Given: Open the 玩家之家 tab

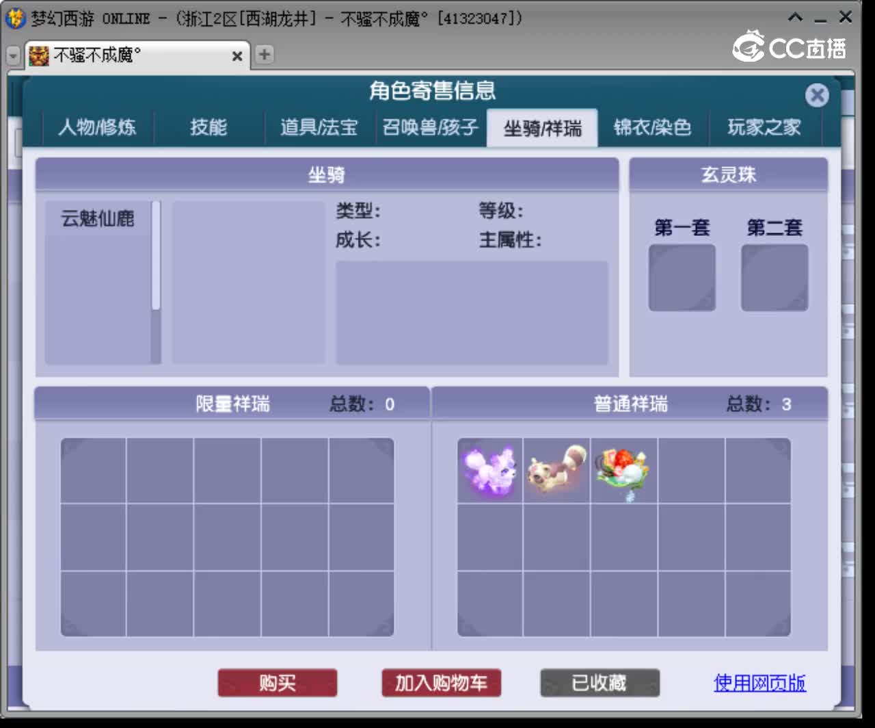Looking at the screenshot, I should [x=764, y=127].
